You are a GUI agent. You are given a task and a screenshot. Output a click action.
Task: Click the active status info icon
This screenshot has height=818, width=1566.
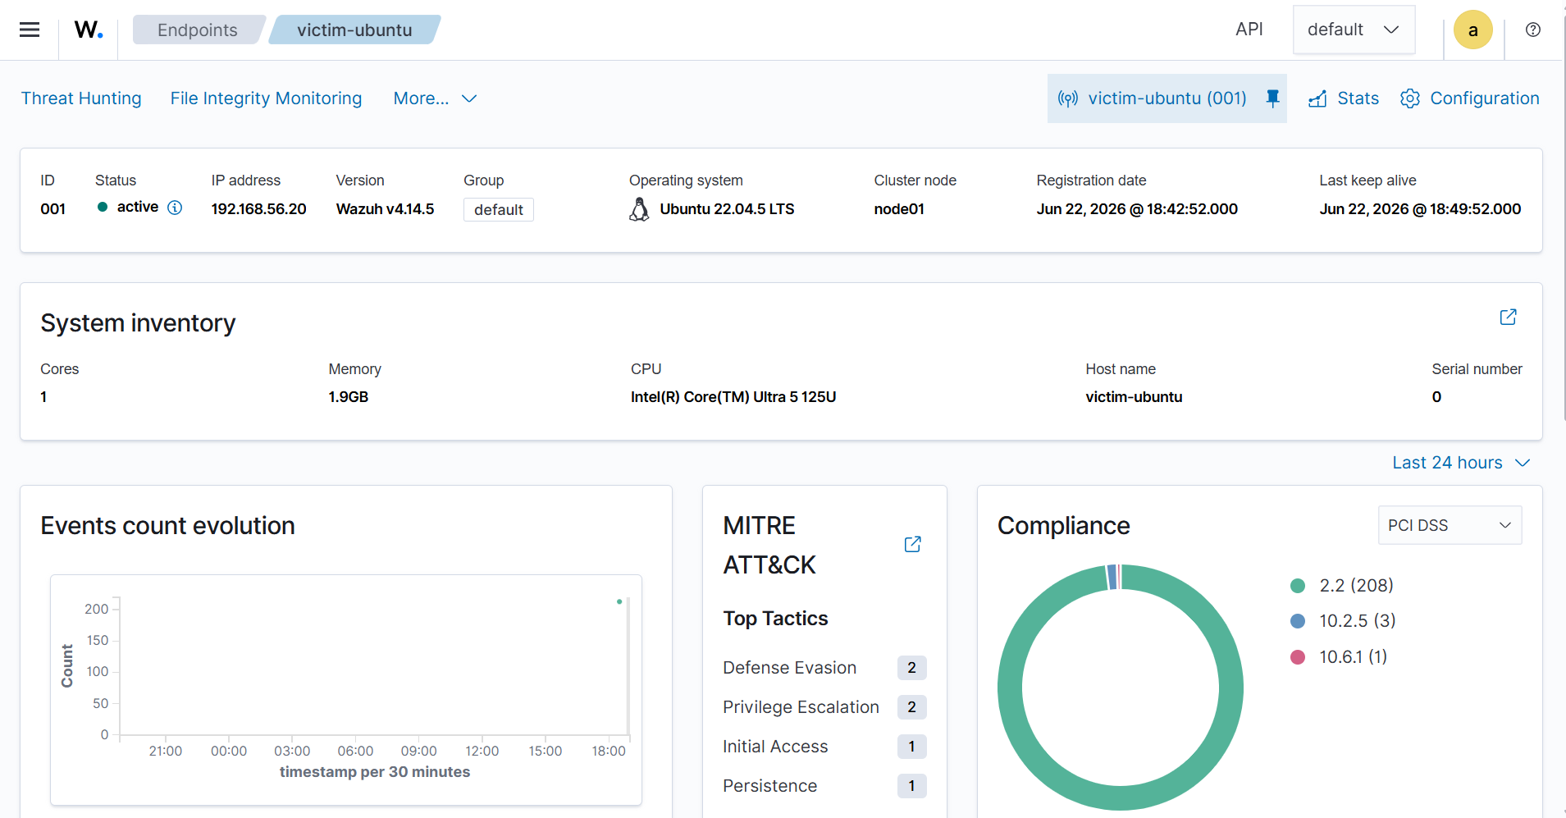point(175,208)
